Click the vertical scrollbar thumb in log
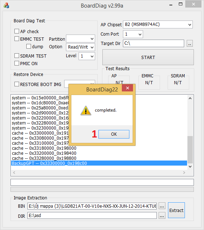This screenshot has height=230, width=204. 190,150
